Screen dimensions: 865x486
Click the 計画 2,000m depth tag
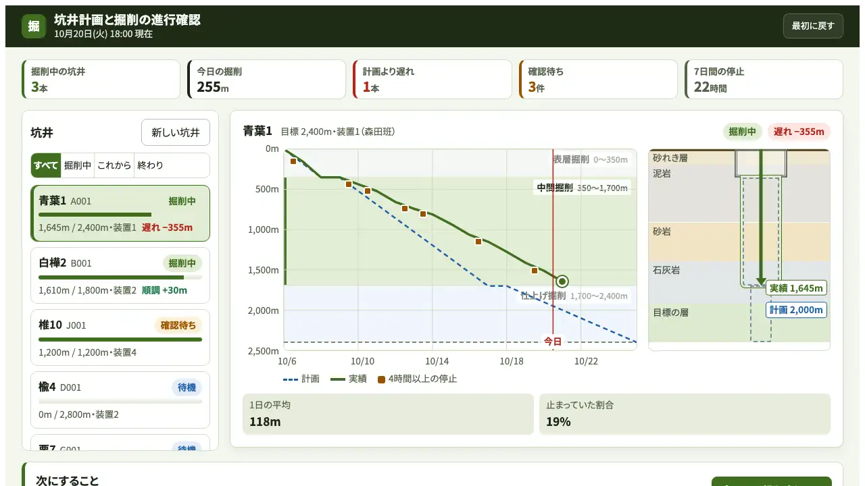pos(796,310)
